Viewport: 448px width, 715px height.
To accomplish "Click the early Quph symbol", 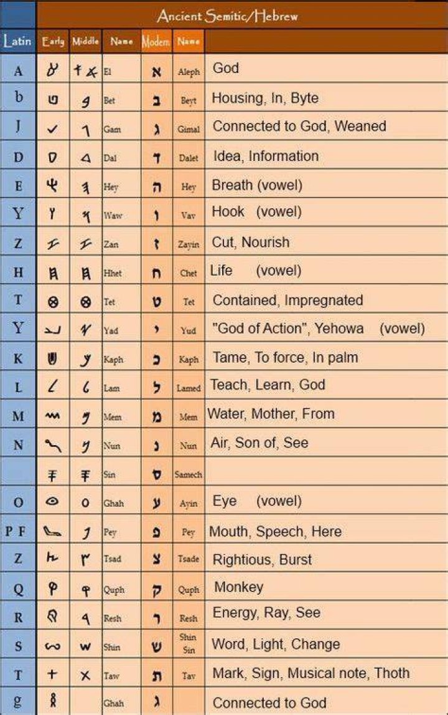I will [53, 588].
